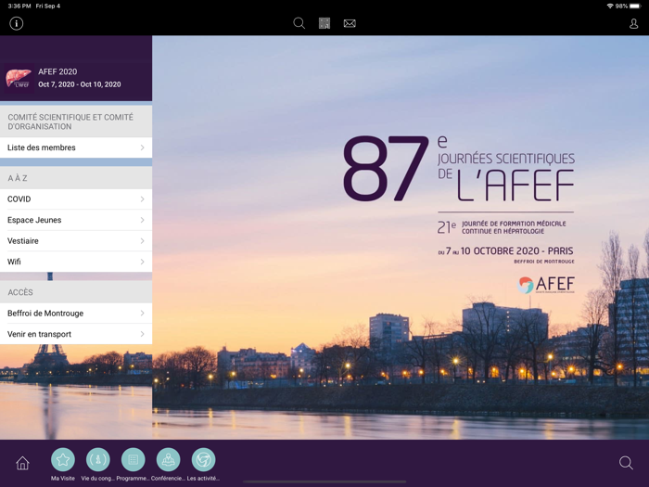Open the user profile icon

(633, 23)
